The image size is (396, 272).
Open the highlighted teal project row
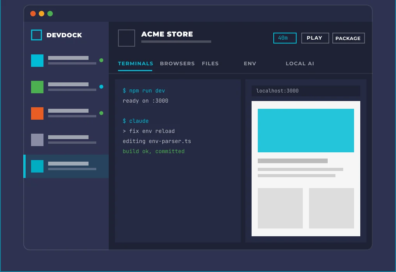coord(66,166)
